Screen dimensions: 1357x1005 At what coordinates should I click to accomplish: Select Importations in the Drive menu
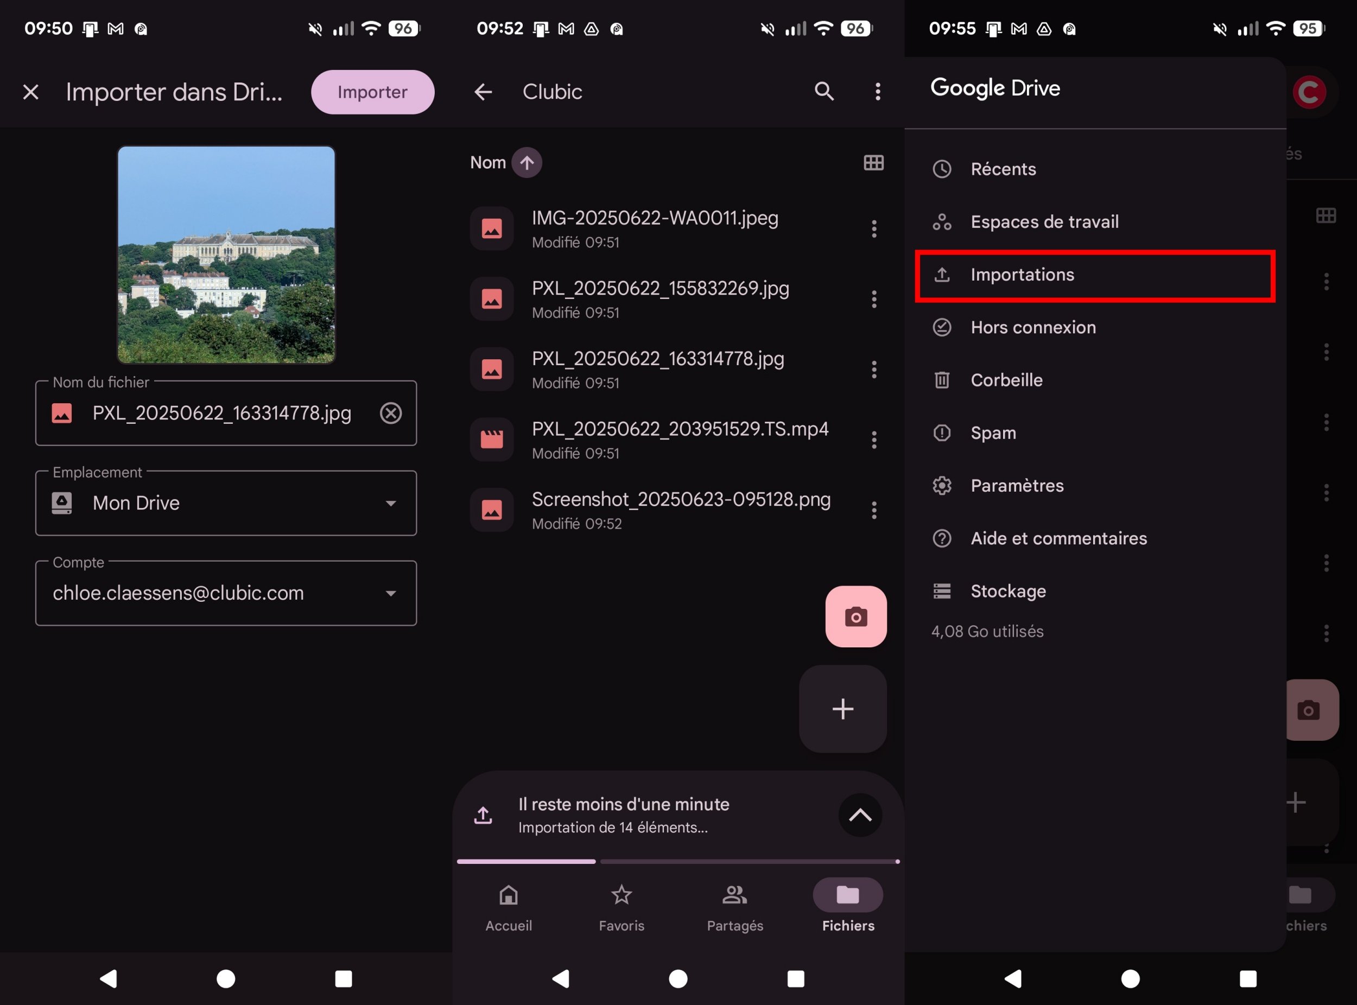coord(1095,275)
